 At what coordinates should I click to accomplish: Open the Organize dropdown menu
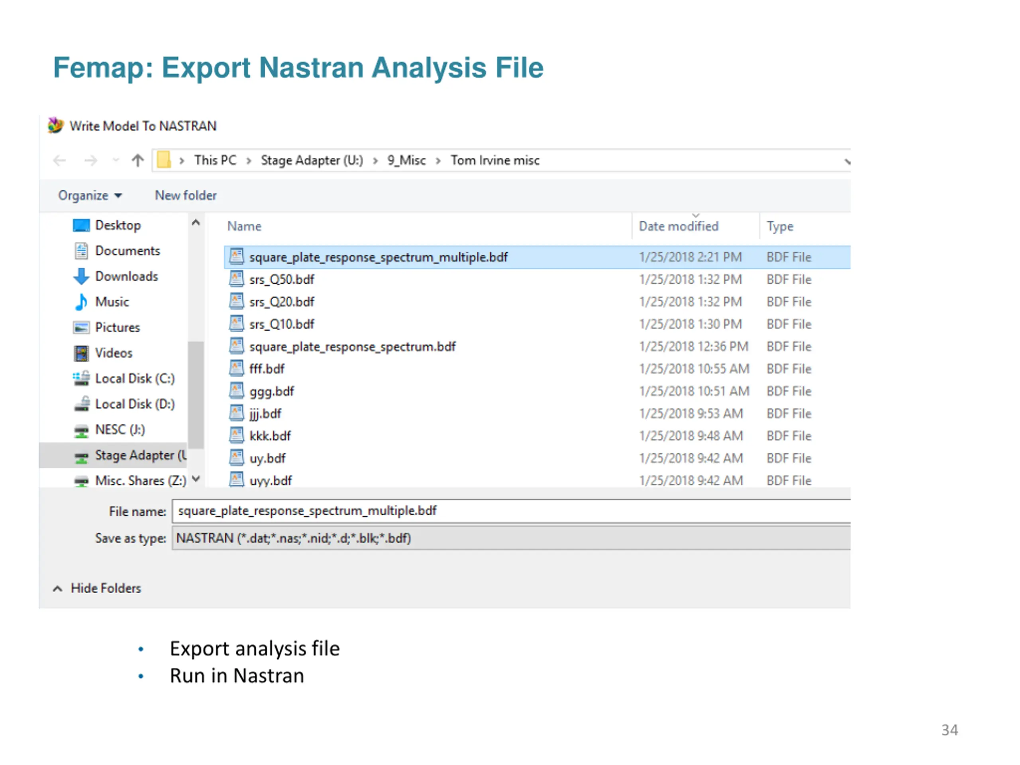(x=90, y=196)
